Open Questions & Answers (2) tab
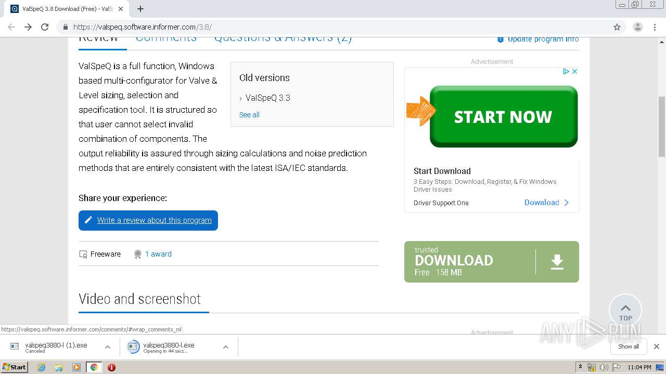The height and width of the screenshot is (374, 666). (283, 39)
